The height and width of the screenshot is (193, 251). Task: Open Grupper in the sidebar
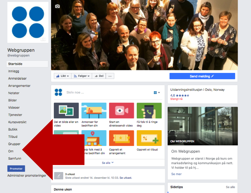point(14,144)
